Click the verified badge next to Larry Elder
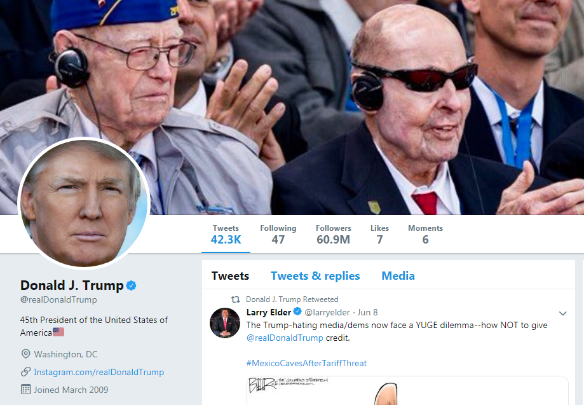Image resolution: width=584 pixels, height=405 pixels. 297,312
